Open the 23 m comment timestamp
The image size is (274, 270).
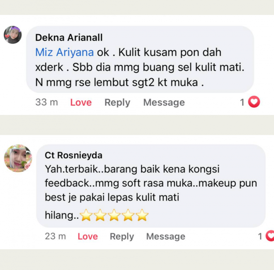(55, 236)
